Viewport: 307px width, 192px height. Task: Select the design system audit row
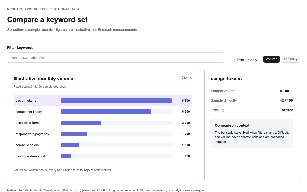coord(103,156)
